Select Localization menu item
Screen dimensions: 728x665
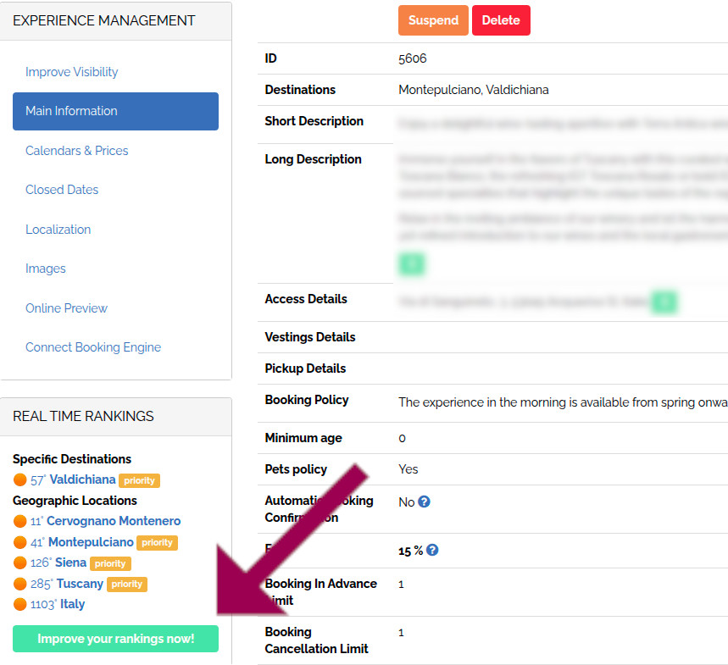pyautogui.click(x=58, y=230)
